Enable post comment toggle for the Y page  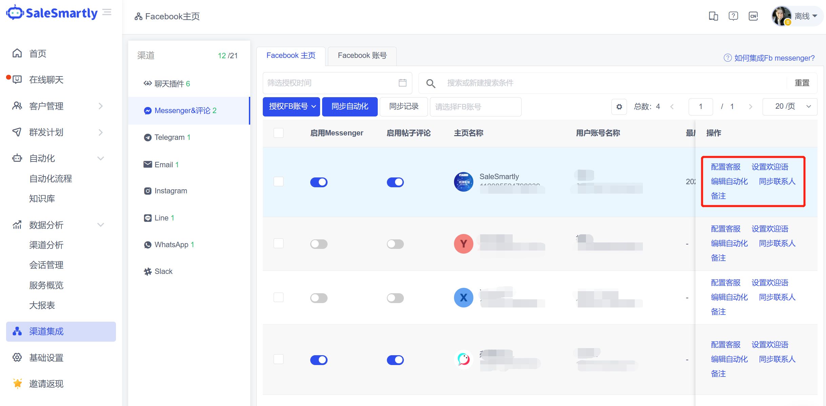click(x=395, y=244)
